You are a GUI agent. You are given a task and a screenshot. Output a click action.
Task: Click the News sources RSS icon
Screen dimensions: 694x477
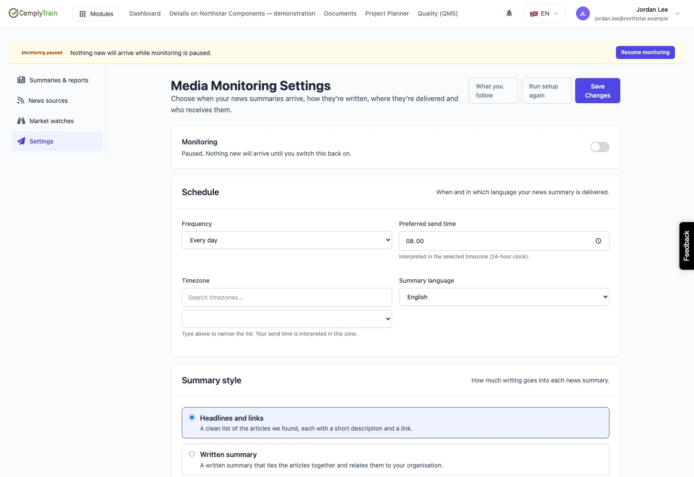coord(20,100)
